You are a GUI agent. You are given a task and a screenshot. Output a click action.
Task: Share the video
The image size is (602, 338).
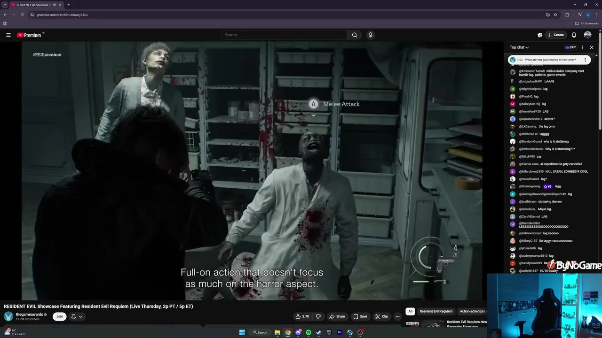click(x=337, y=316)
